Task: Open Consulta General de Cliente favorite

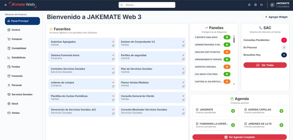Action: click(152, 97)
